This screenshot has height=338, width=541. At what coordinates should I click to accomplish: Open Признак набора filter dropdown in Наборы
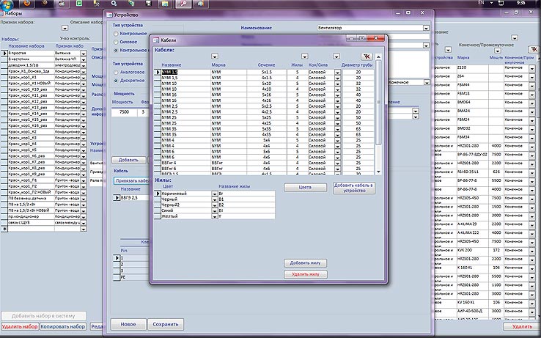pyautogui.click(x=65, y=28)
